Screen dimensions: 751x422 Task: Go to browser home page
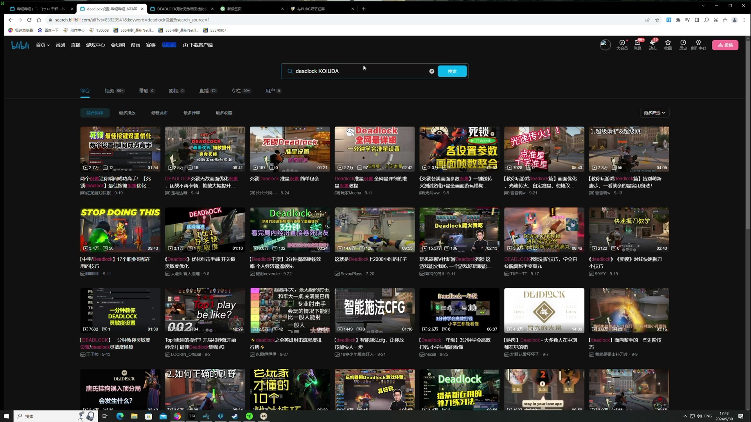(x=39, y=20)
